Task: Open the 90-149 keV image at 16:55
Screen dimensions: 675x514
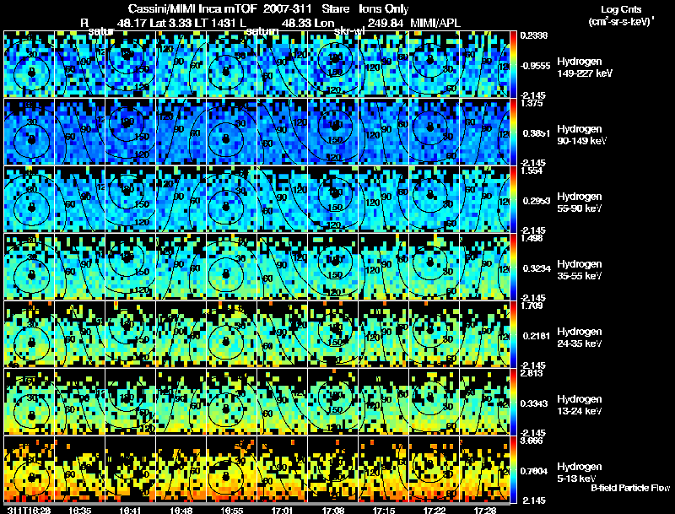Action: (x=231, y=132)
